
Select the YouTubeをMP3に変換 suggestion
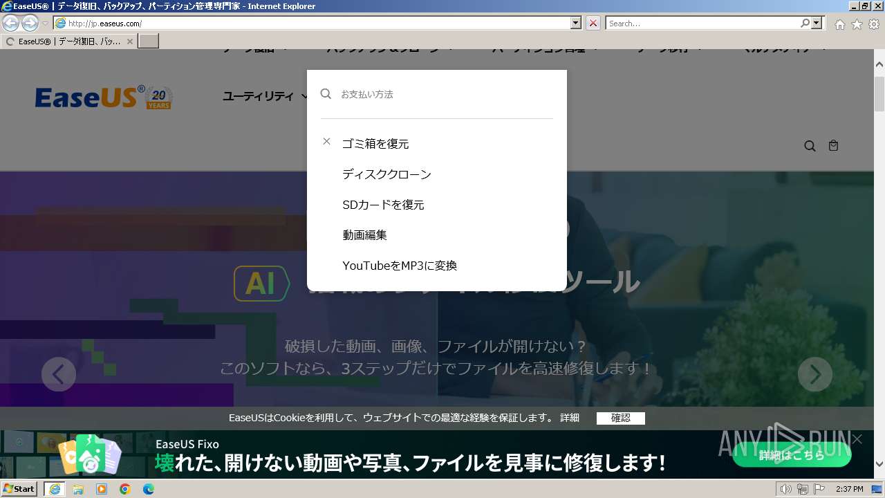click(400, 266)
